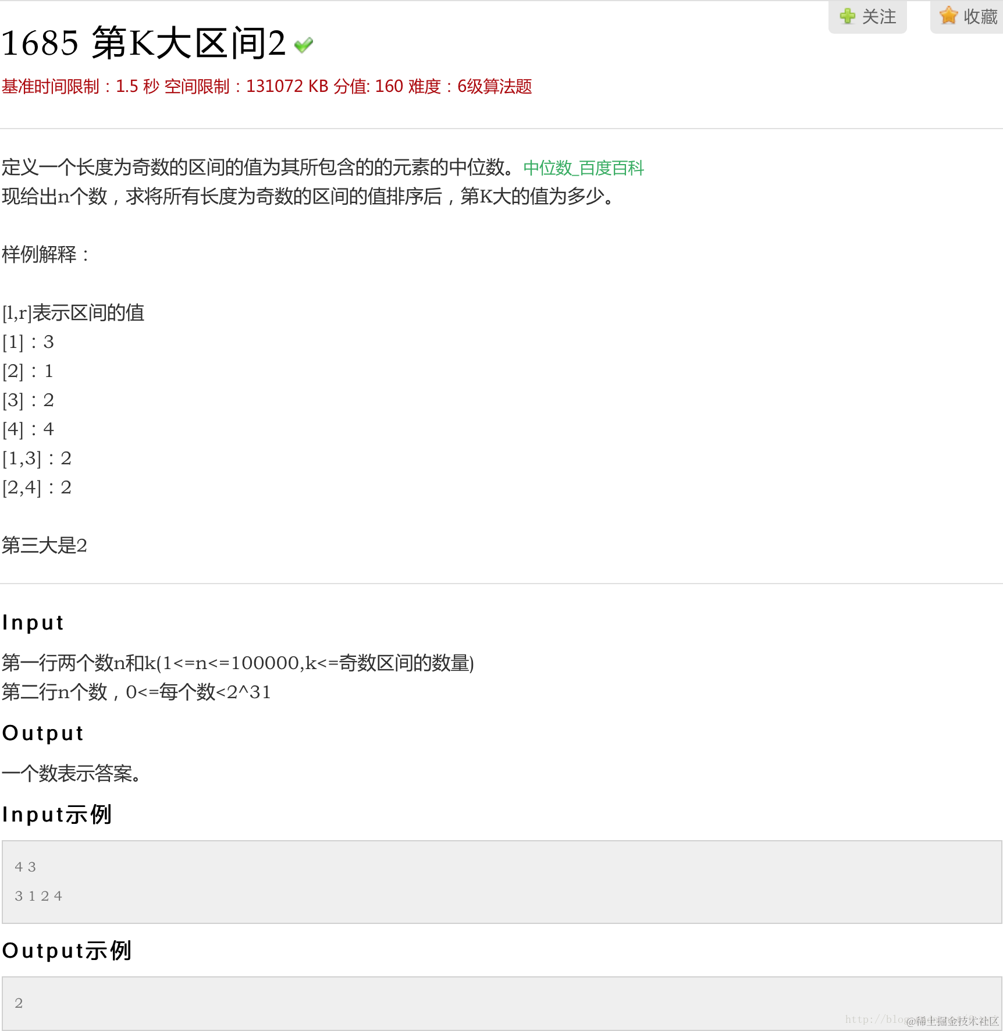Click the line [4]：4

pos(28,429)
